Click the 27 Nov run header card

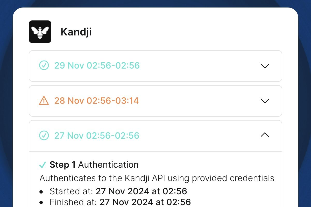[x=155, y=135]
